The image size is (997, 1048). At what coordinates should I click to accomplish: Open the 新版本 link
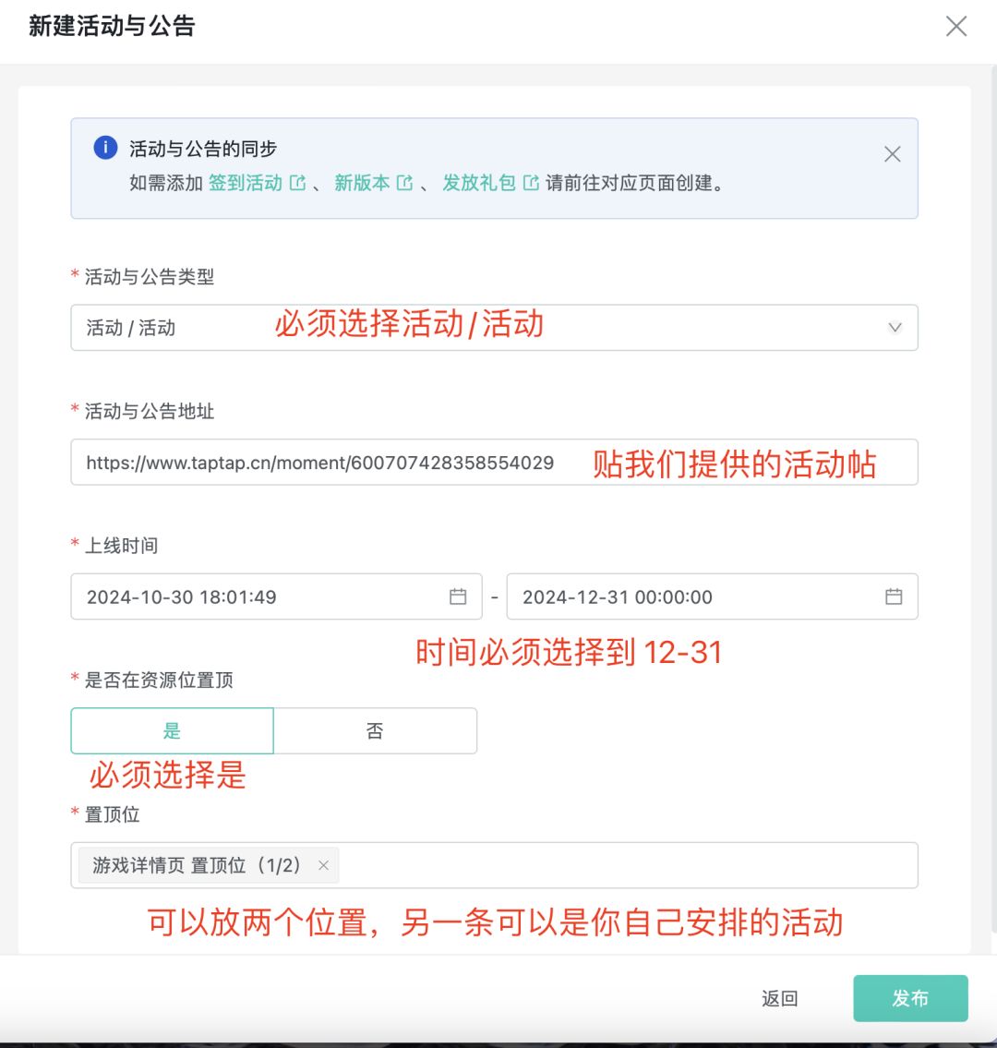[362, 183]
